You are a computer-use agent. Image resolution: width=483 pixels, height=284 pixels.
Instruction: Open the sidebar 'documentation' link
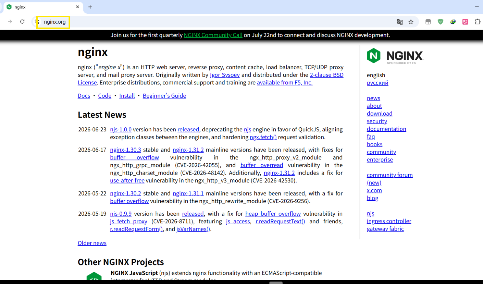pos(386,129)
